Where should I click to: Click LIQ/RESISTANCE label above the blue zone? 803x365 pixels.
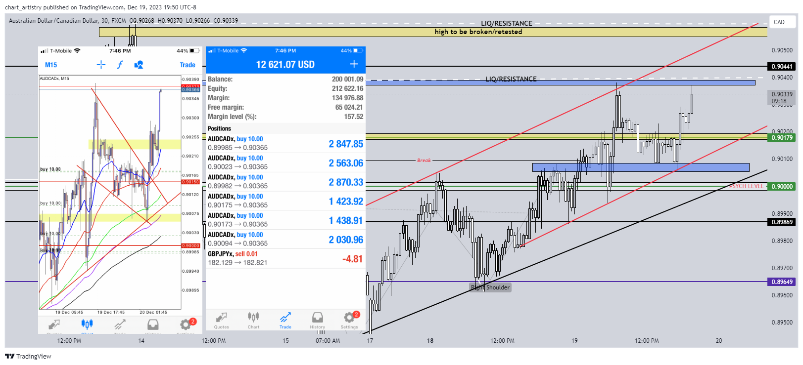coord(511,79)
